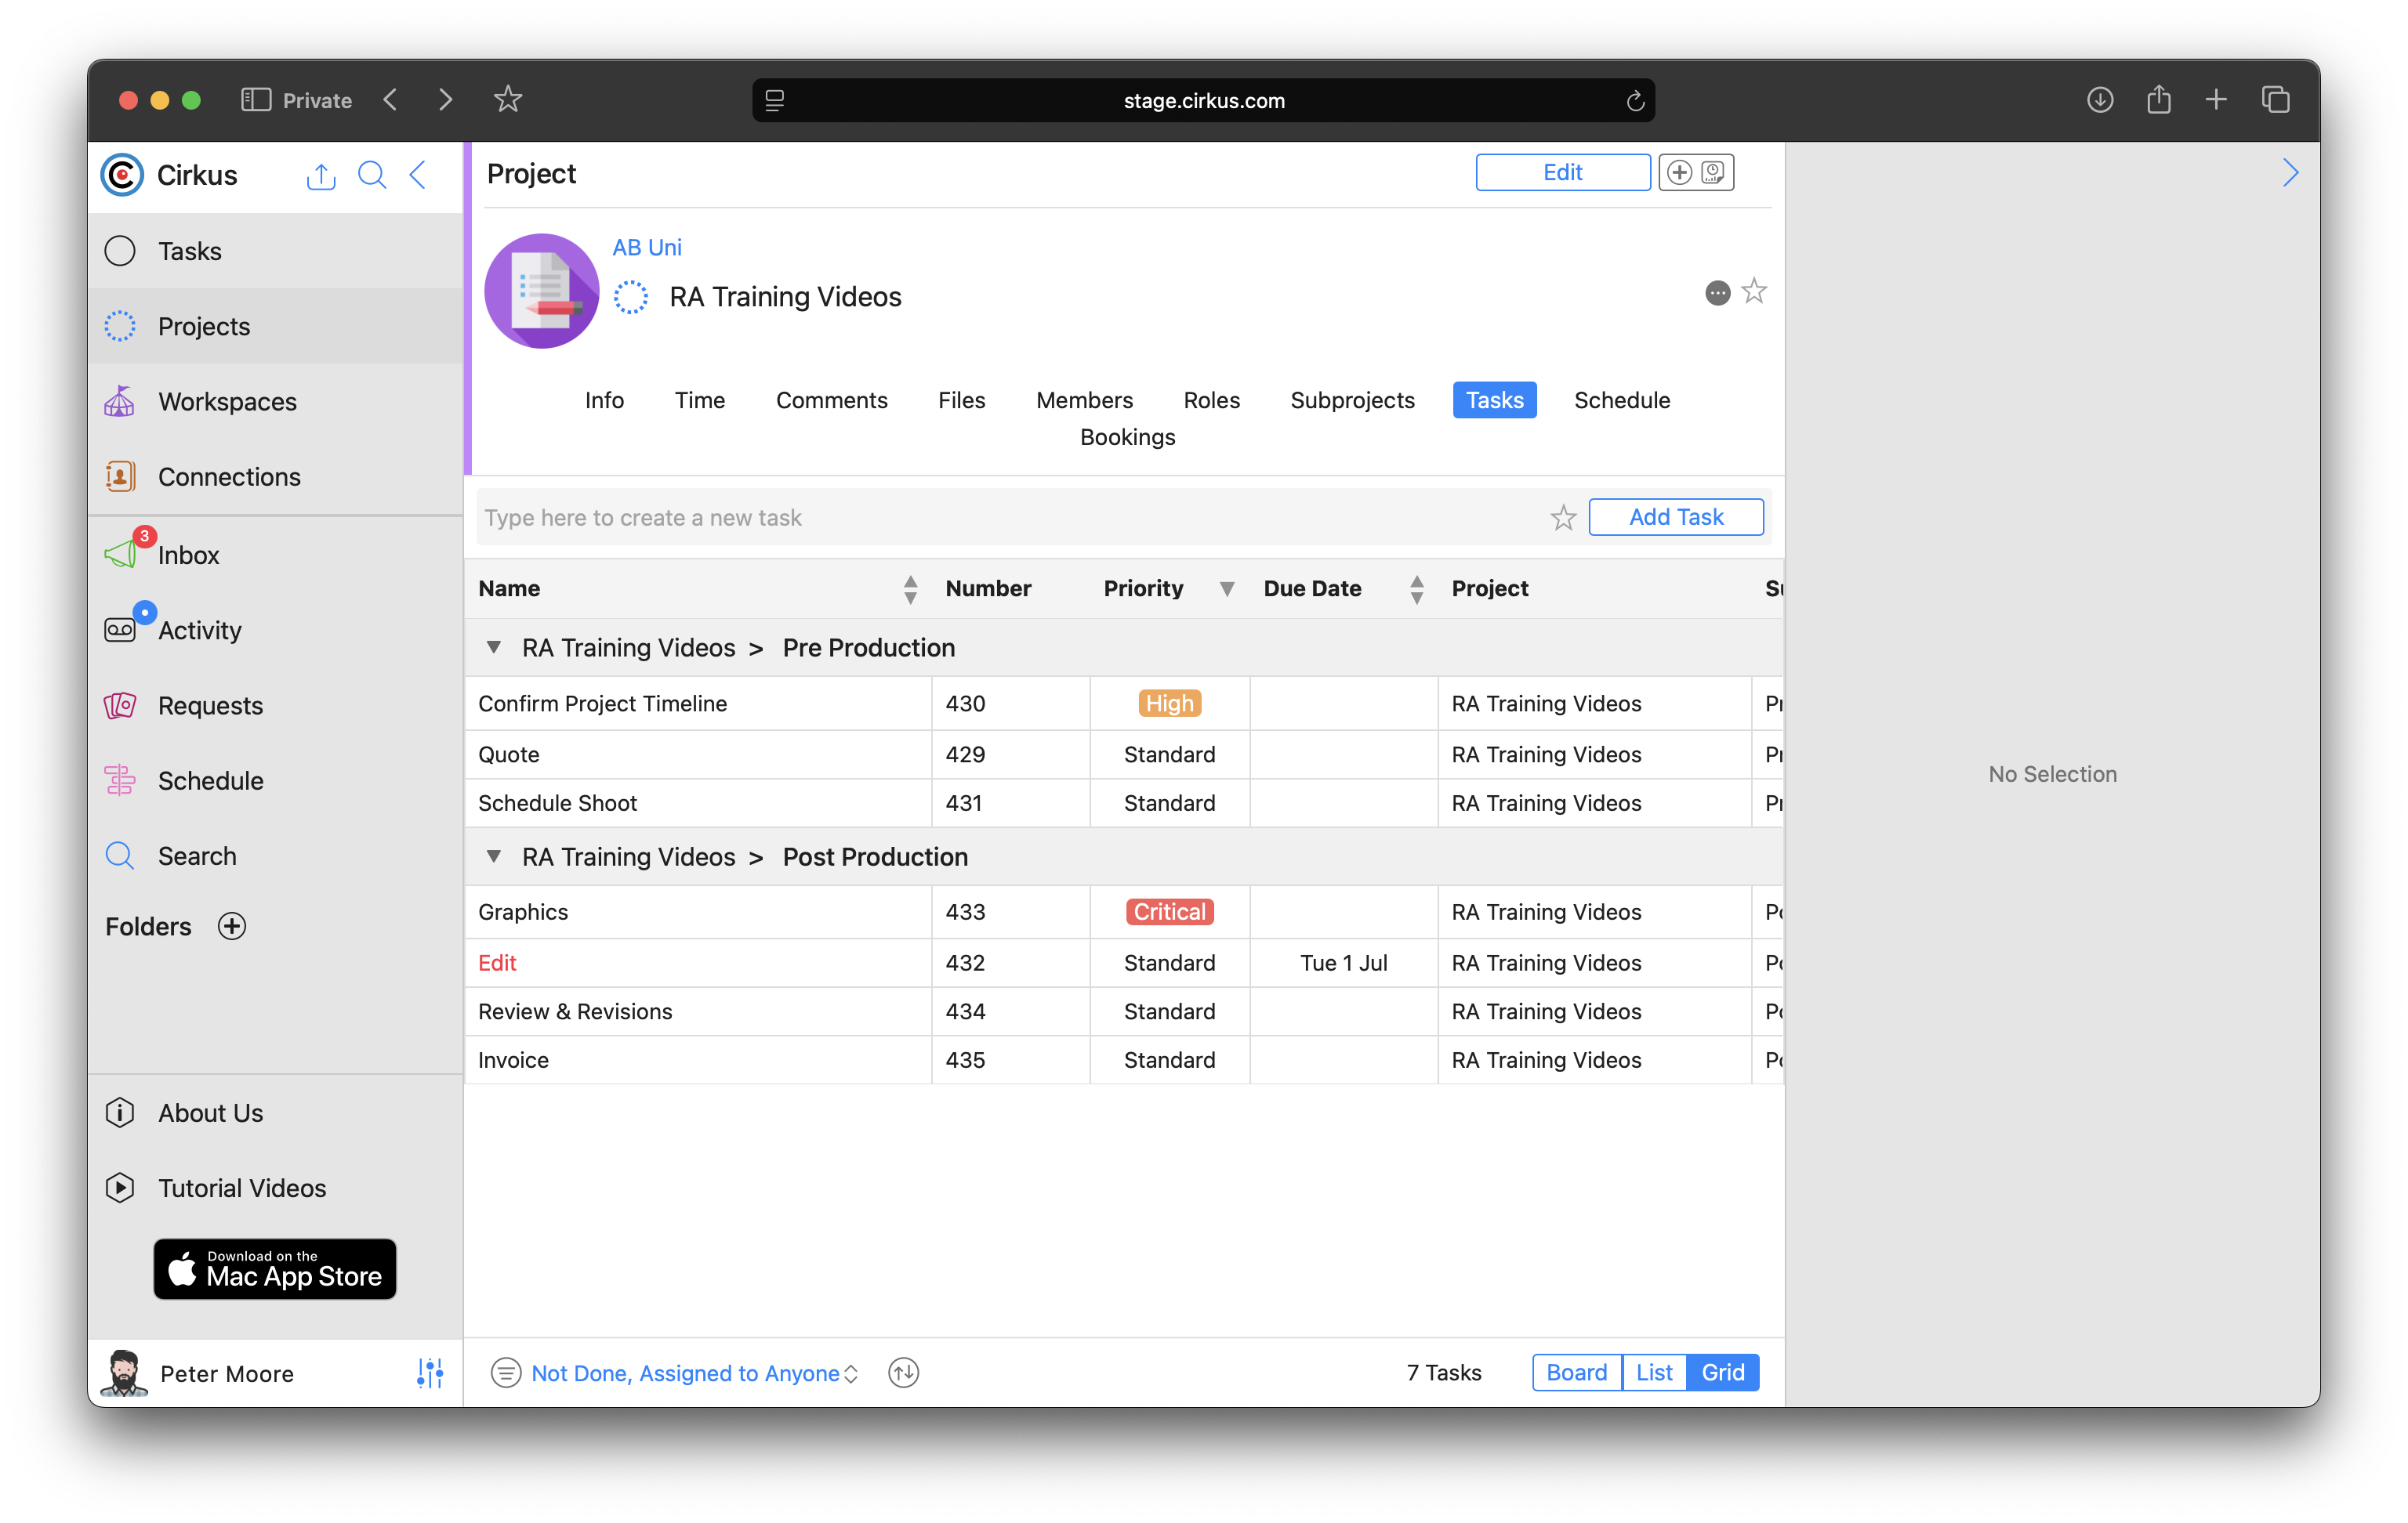Image resolution: width=2408 pixels, height=1523 pixels.
Task: Collapse the Post Production task group
Action: 494,856
